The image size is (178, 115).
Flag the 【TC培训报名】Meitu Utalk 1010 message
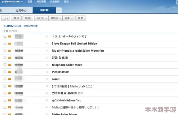tap(47, 86)
